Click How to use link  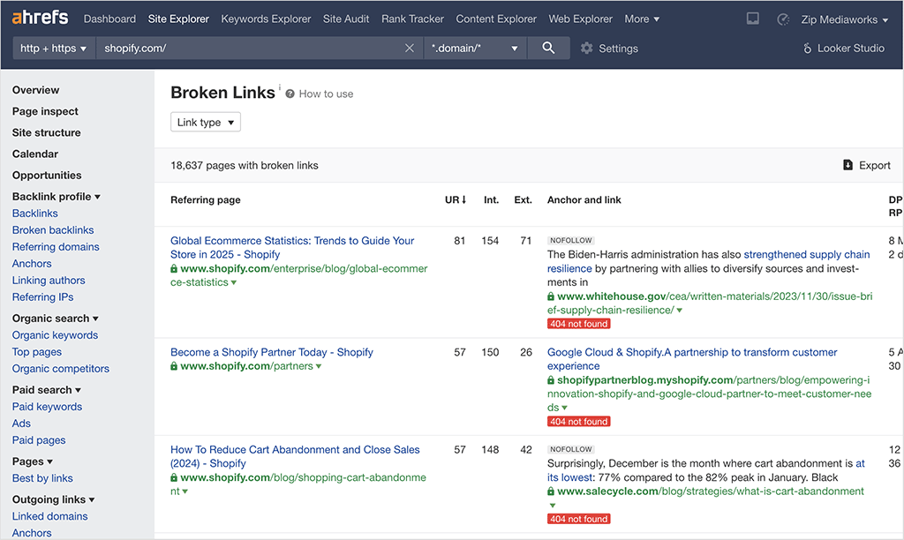pos(326,94)
